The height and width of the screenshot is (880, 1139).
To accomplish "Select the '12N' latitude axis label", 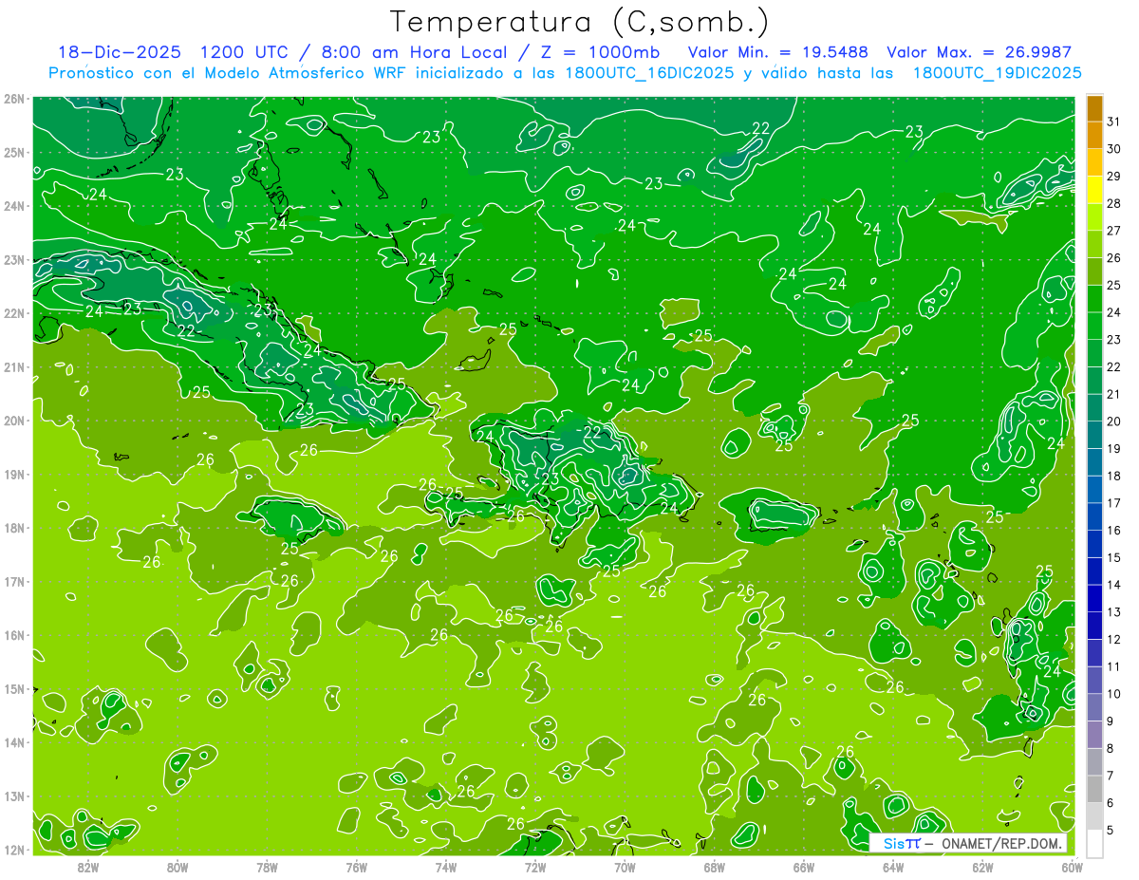I will click(15, 850).
